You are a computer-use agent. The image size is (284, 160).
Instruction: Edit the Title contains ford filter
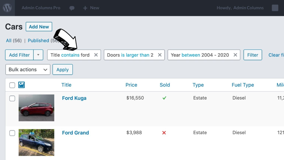pyautogui.click(x=70, y=55)
